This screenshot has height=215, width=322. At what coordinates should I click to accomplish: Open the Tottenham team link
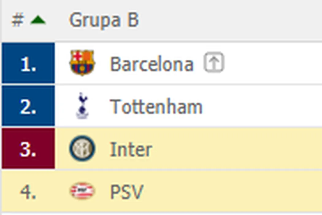[x=156, y=107]
